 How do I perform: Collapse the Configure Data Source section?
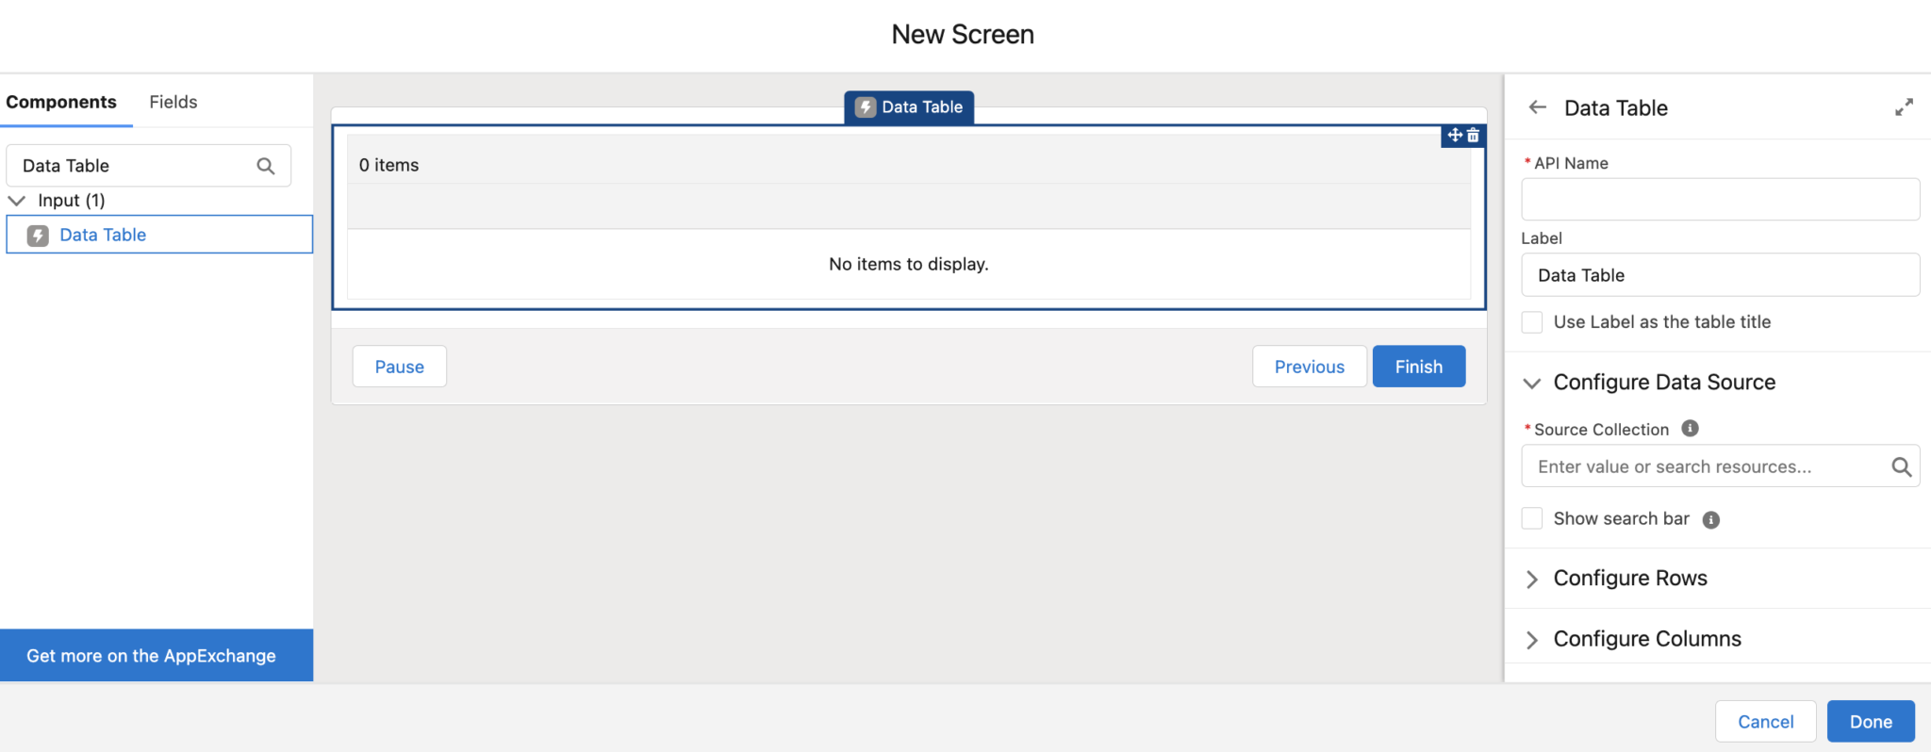tap(1532, 383)
